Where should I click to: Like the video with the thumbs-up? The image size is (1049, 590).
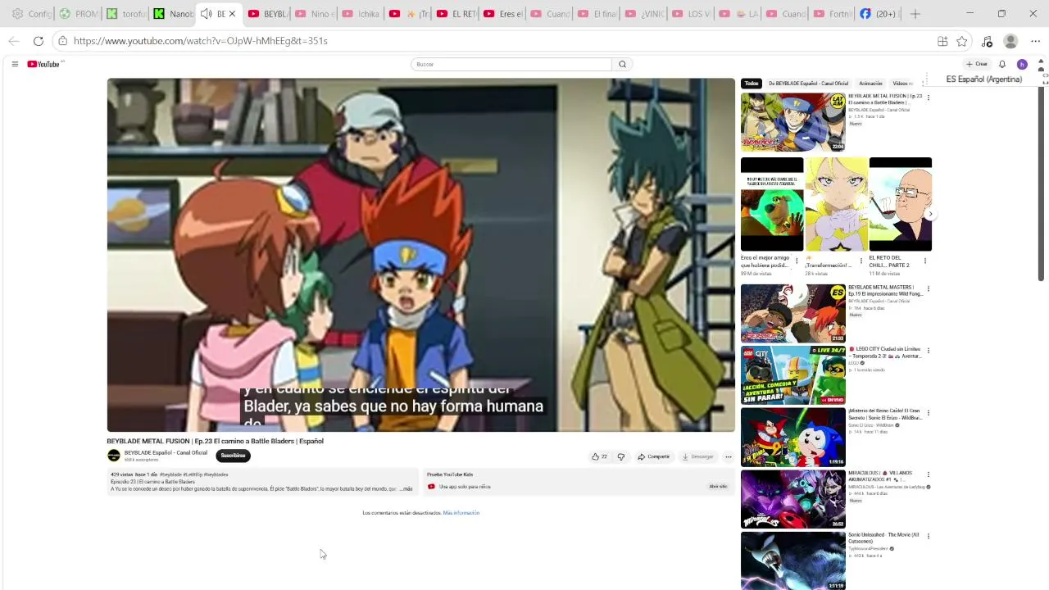[x=599, y=456]
